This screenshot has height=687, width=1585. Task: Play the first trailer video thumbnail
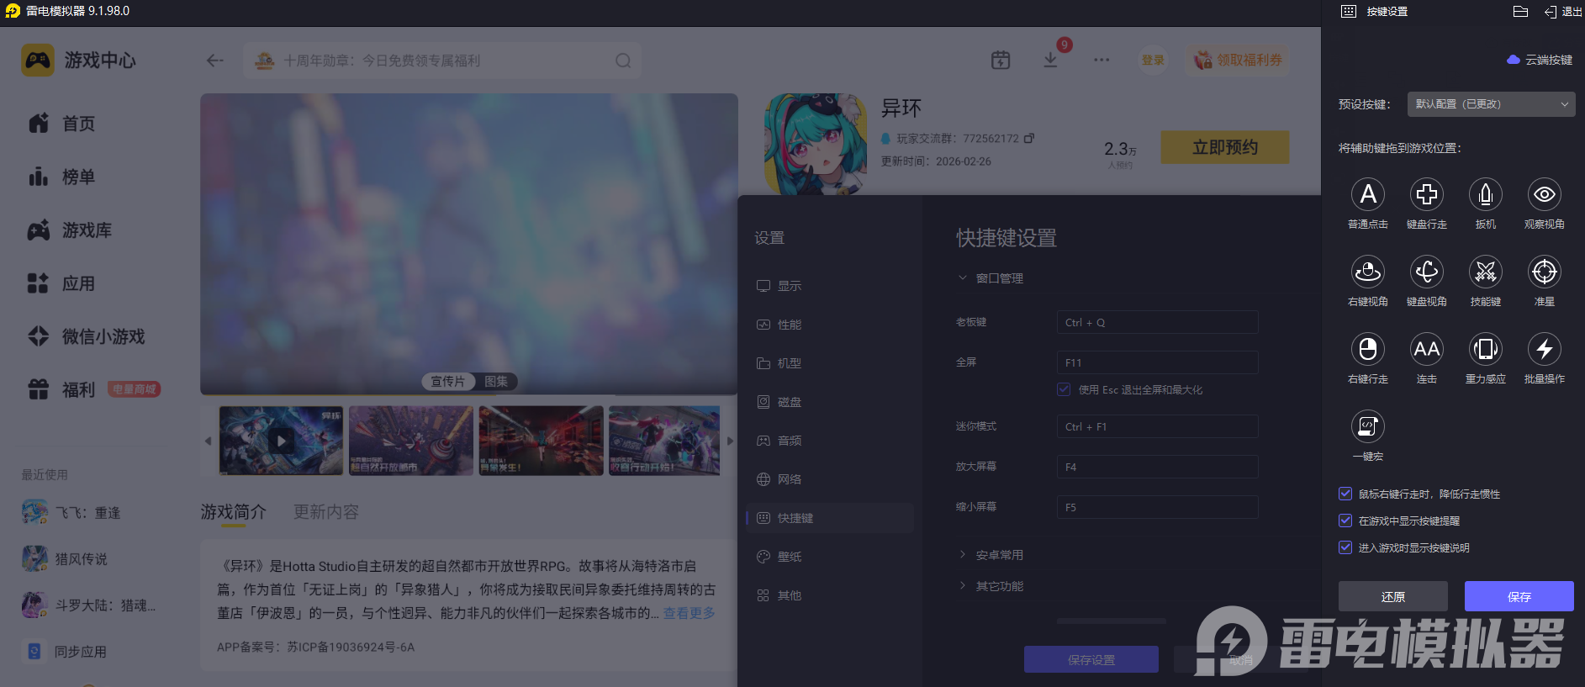coord(282,441)
